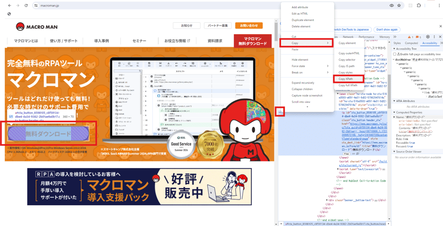
Task: Click the warnings count triangle icon
Action: (410, 37)
